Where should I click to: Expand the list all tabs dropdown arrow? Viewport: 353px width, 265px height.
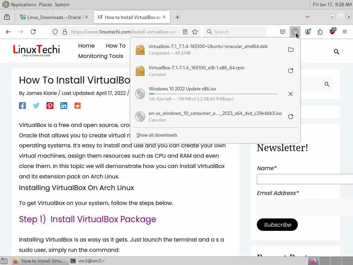(307, 17)
